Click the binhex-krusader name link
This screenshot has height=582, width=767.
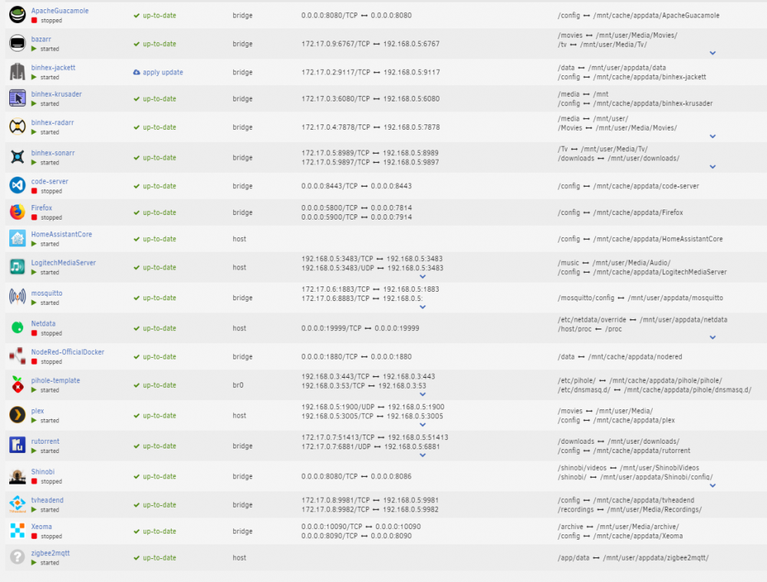point(56,94)
